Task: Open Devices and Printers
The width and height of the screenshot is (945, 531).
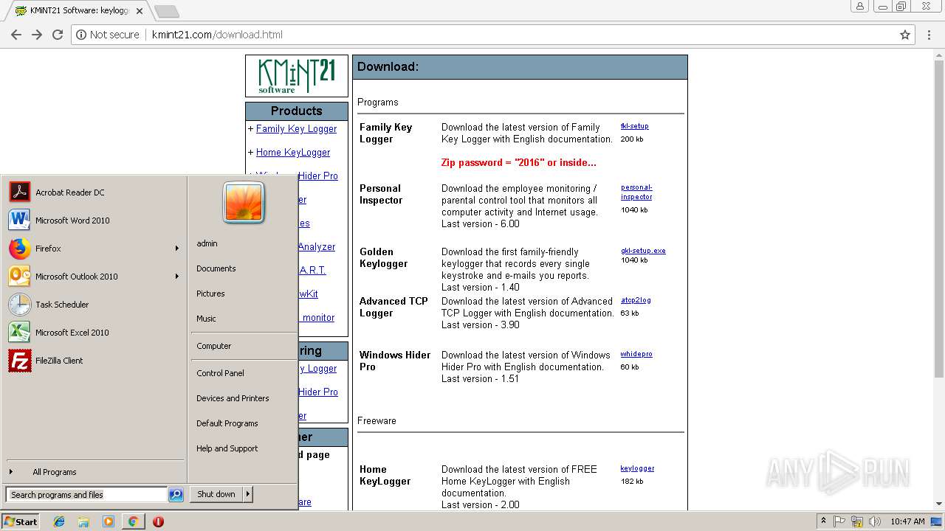Action: 233,398
